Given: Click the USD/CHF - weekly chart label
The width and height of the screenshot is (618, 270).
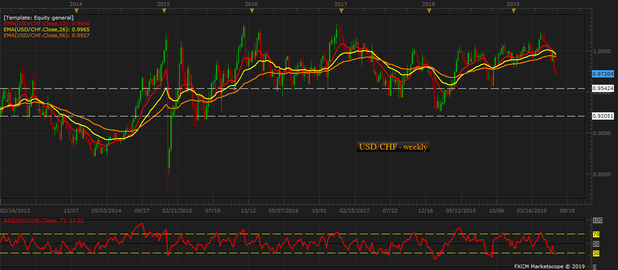Looking at the screenshot, I should pyautogui.click(x=393, y=147).
